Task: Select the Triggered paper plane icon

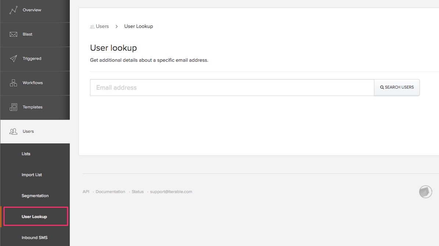Action: [x=13, y=58]
